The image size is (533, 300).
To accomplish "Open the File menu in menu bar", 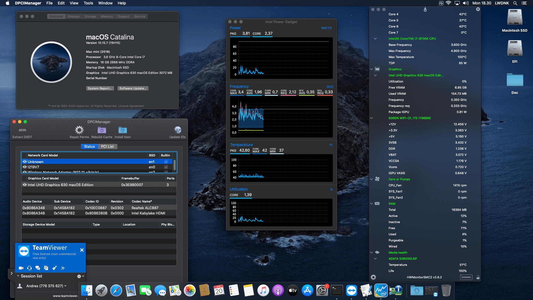I will (49, 3).
